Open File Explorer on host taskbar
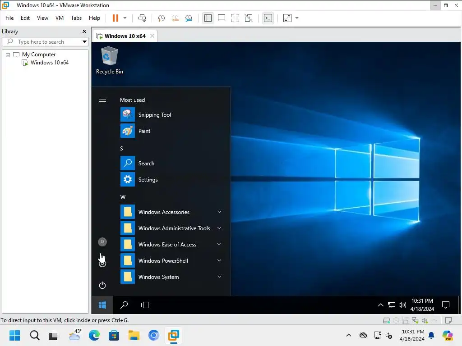 coord(134,335)
